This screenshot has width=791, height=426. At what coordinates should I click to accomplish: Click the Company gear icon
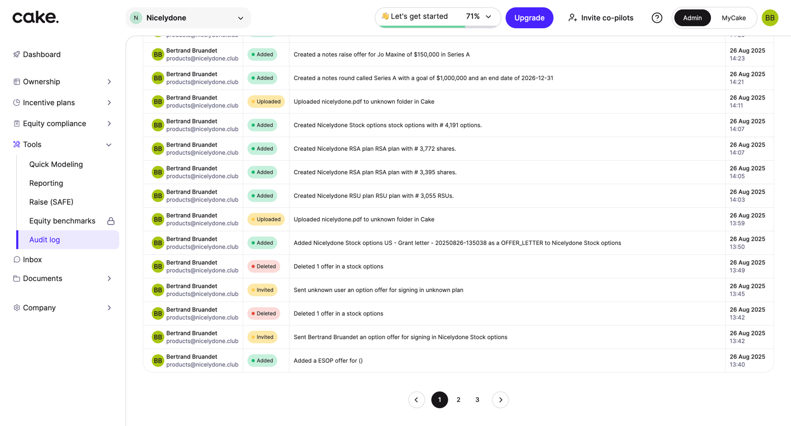click(x=17, y=308)
